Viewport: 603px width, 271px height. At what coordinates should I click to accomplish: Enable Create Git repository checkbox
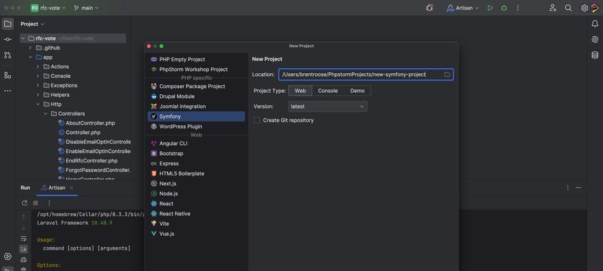point(257,120)
